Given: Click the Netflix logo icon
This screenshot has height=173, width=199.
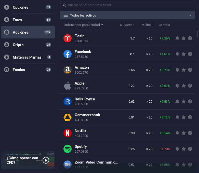Looking at the screenshot, I should tap(68, 133).
